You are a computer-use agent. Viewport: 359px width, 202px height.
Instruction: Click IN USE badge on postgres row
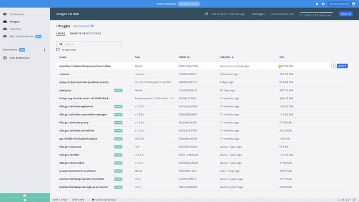(x=118, y=90)
